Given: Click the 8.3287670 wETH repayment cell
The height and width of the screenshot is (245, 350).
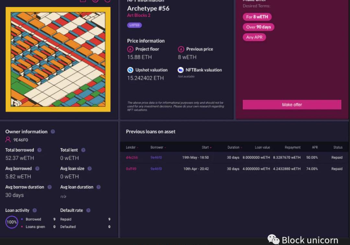Looking at the screenshot, I should click(x=287, y=157).
